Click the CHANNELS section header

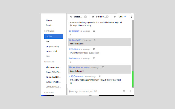click(x=49, y=31)
